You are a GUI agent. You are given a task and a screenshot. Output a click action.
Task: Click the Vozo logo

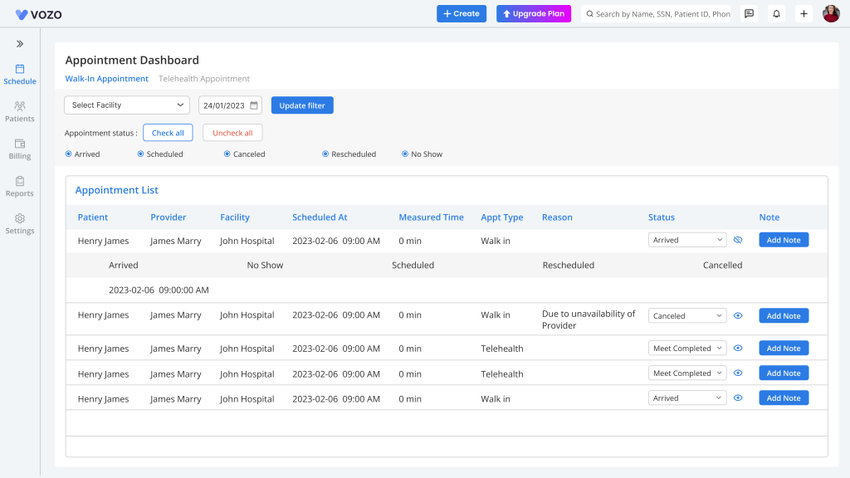pos(38,15)
